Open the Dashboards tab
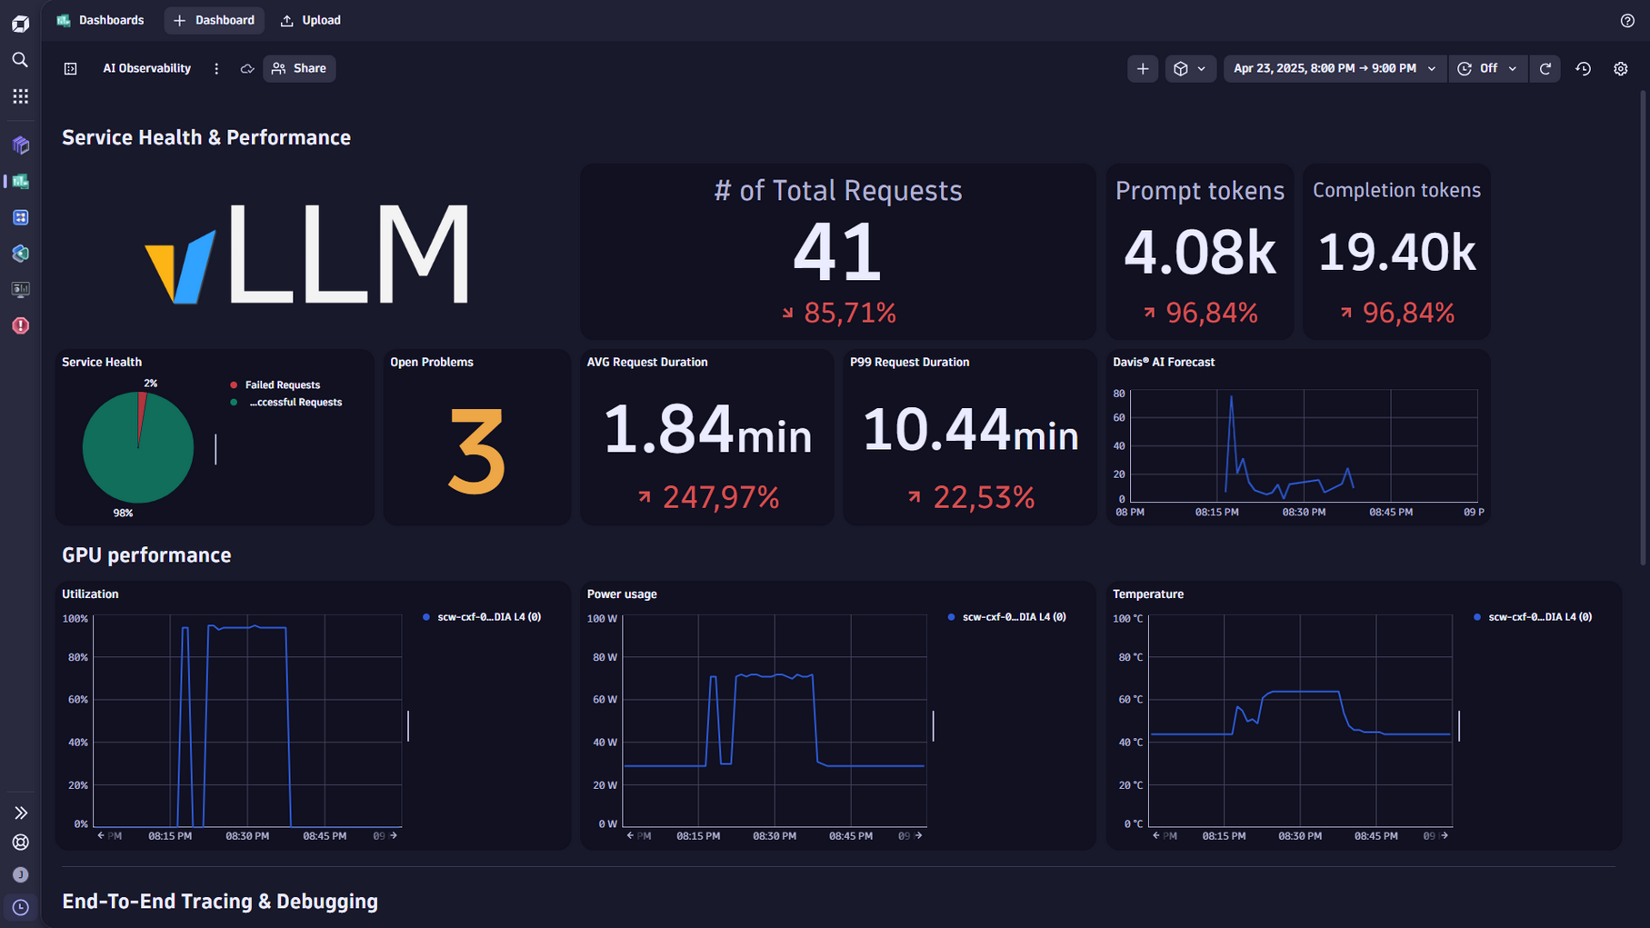Screen dimensions: 1650x928 (x=101, y=20)
